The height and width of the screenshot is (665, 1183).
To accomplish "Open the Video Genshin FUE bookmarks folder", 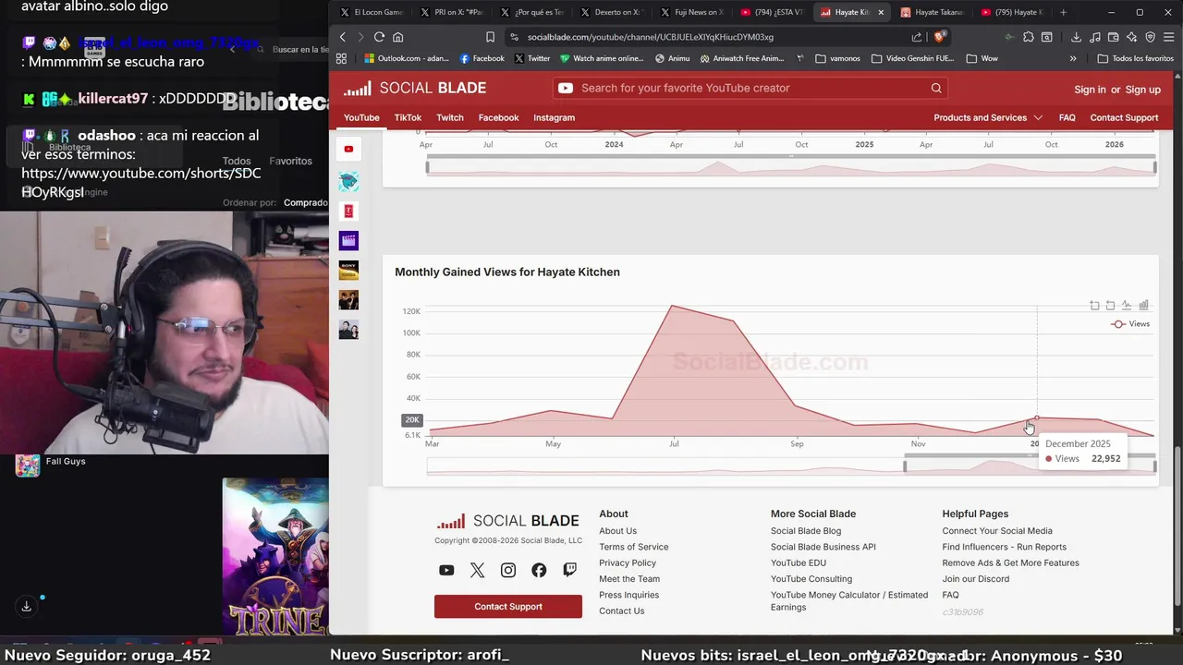I will (912, 58).
